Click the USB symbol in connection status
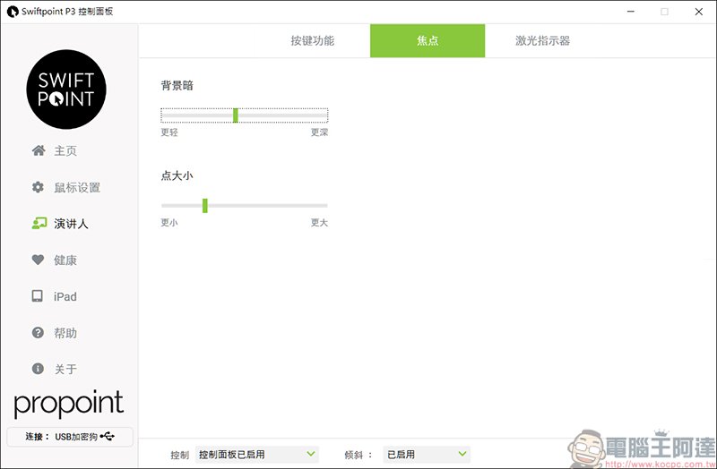 107,437
